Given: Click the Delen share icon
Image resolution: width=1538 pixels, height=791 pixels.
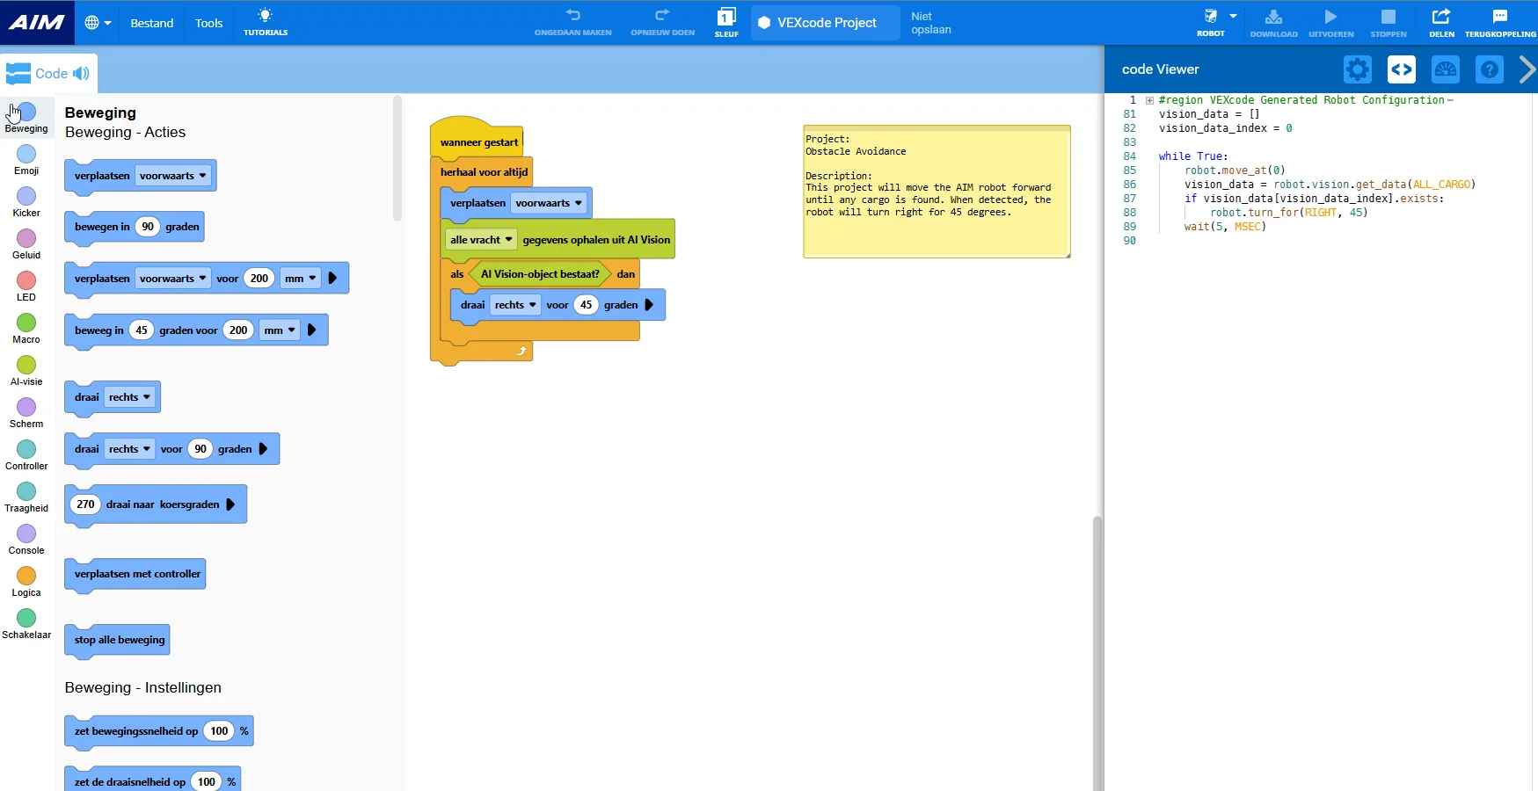Looking at the screenshot, I should coord(1441,22).
